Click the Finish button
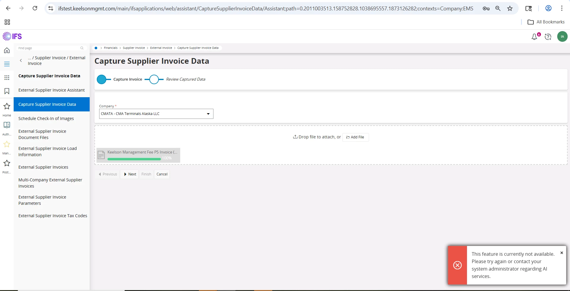This screenshot has height=291, width=570. [x=146, y=174]
